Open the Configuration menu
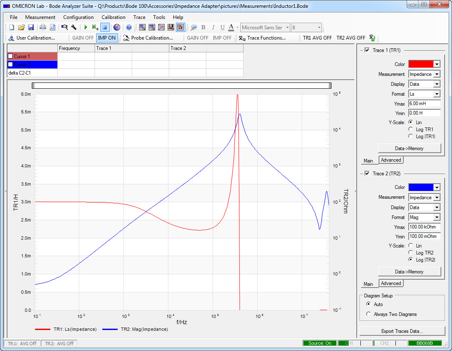Image resolution: width=452 pixels, height=351 pixels. (x=78, y=17)
